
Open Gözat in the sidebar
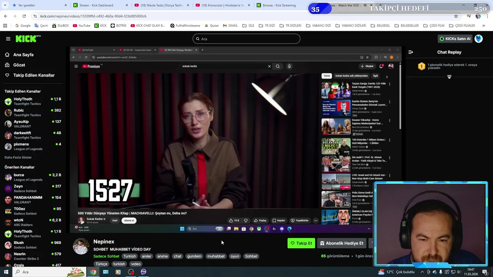(x=19, y=65)
